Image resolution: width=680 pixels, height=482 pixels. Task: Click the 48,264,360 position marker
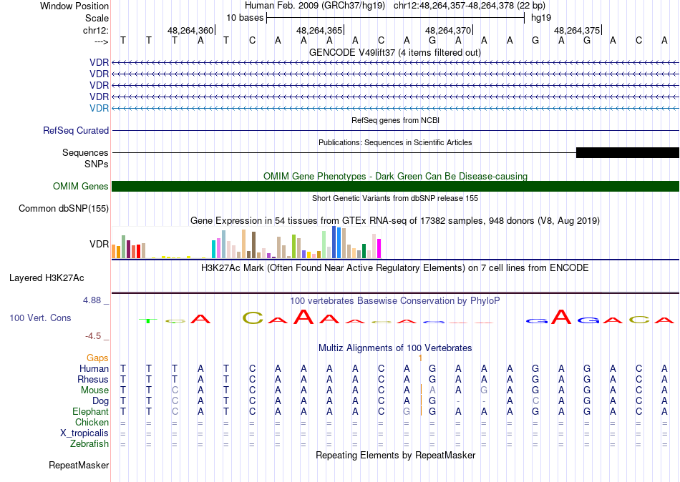point(191,30)
